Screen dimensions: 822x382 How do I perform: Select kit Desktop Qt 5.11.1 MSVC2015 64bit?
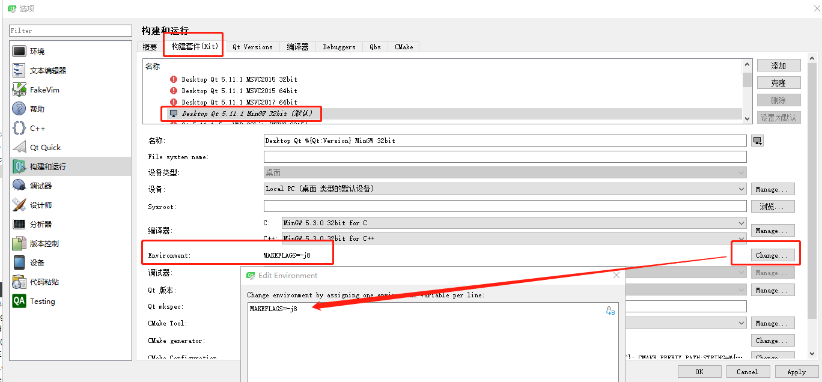point(239,91)
